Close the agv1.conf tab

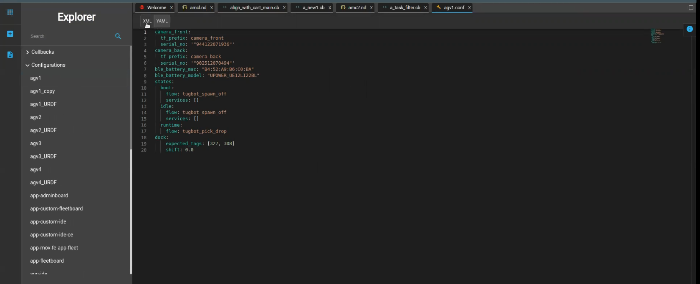(x=469, y=8)
